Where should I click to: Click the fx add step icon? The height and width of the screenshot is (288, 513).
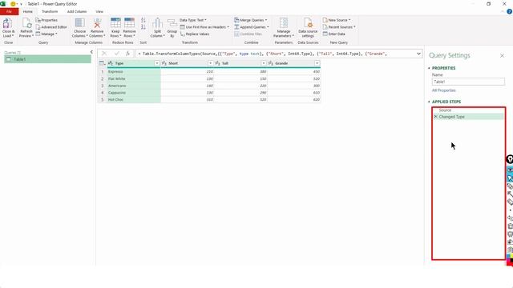click(128, 54)
